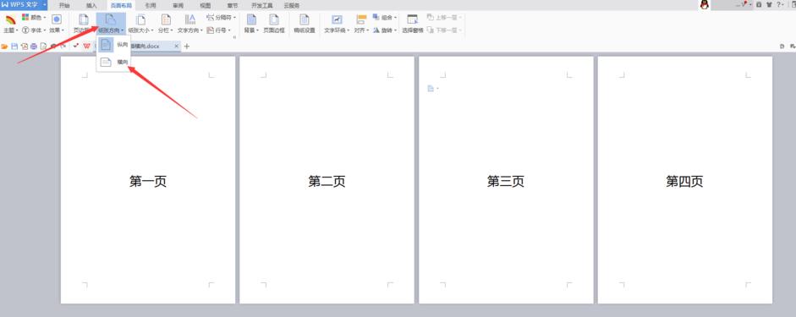Click the print quick-access icon

(x=34, y=46)
